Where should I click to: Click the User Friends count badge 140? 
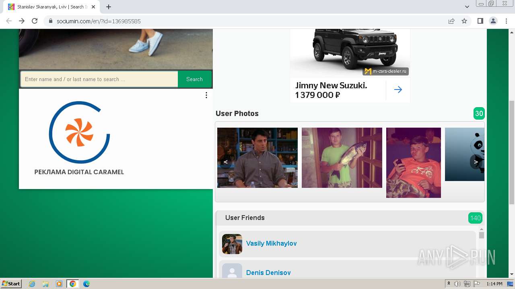point(475,218)
